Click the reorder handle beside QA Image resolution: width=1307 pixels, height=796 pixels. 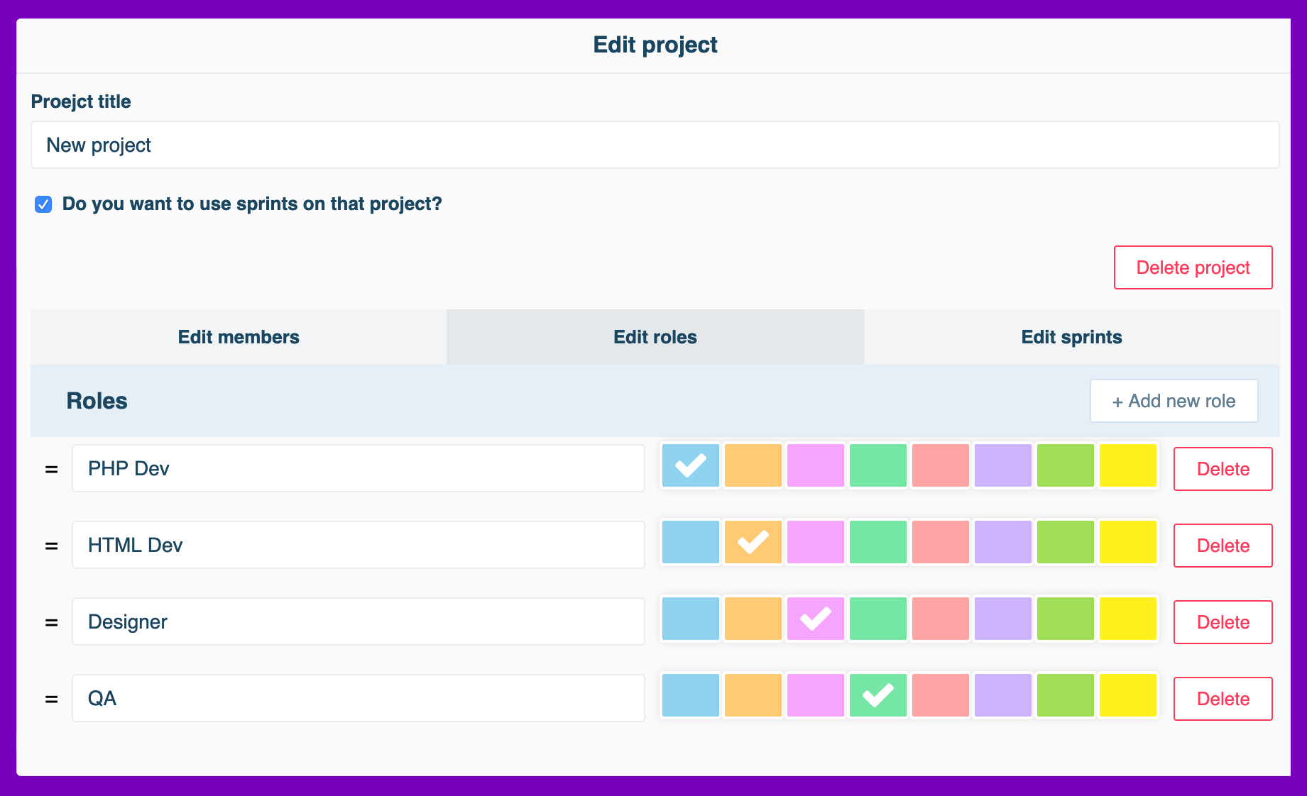(x=51, y=699)
